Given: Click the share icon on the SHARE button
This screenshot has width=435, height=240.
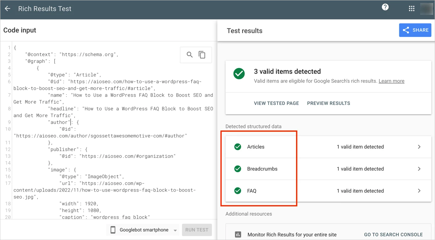Looking at the screenshot, I should 406,30.
